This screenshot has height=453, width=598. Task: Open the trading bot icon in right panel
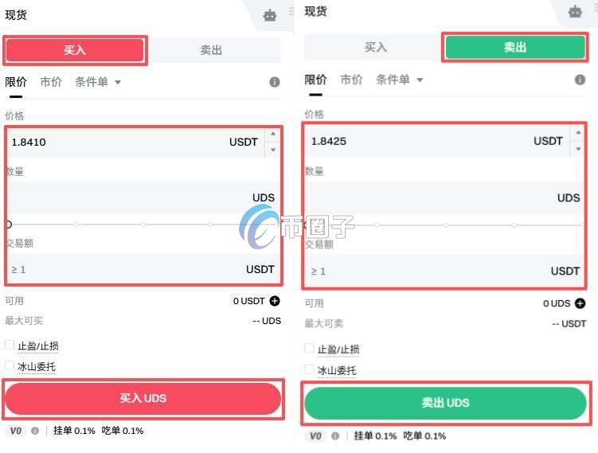point(575,11)
